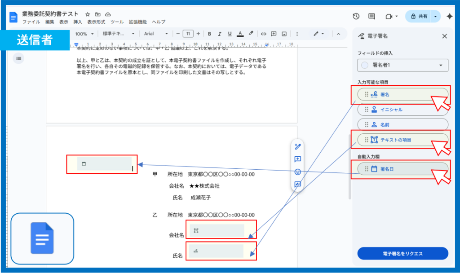
Task: Toggle bold formatting
Action: pos(209,34)
